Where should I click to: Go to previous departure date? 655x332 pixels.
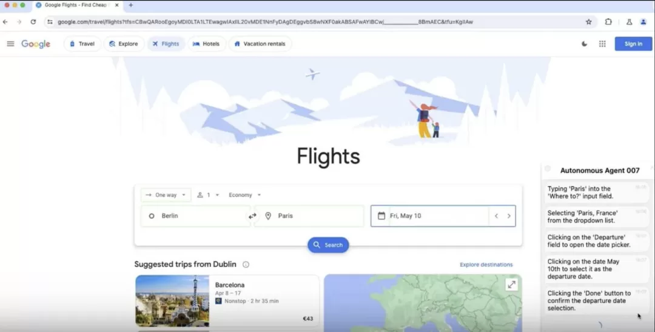tap(496, 215)
